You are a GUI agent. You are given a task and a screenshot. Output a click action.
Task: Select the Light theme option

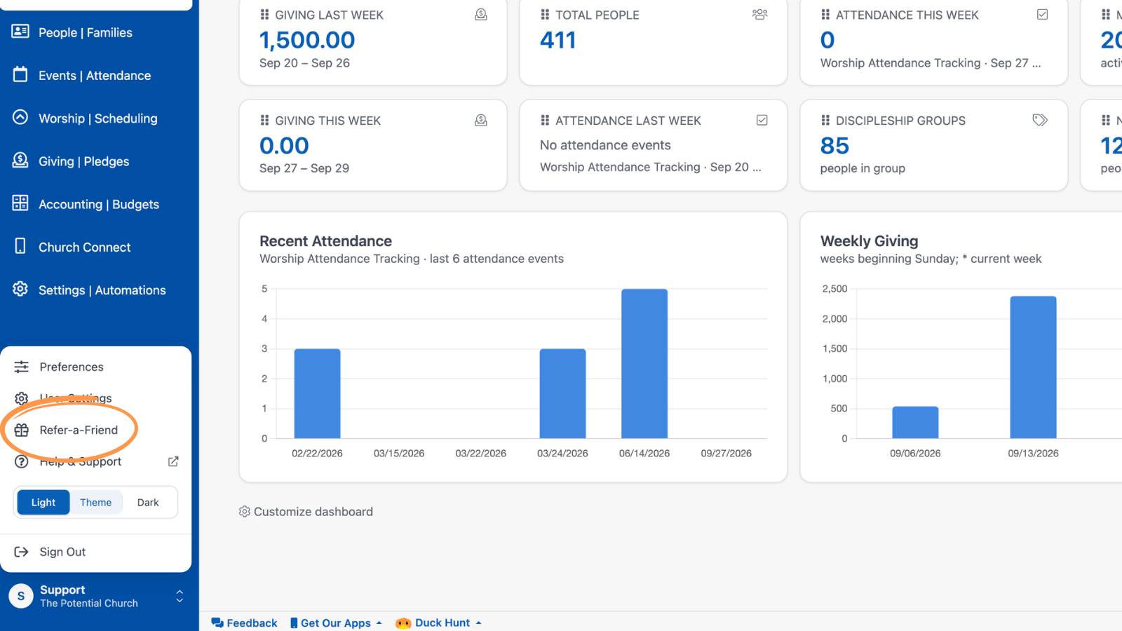43,502
